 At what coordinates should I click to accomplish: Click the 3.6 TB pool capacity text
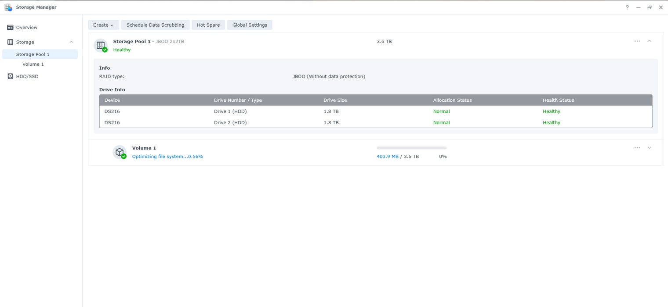(384, 41)
